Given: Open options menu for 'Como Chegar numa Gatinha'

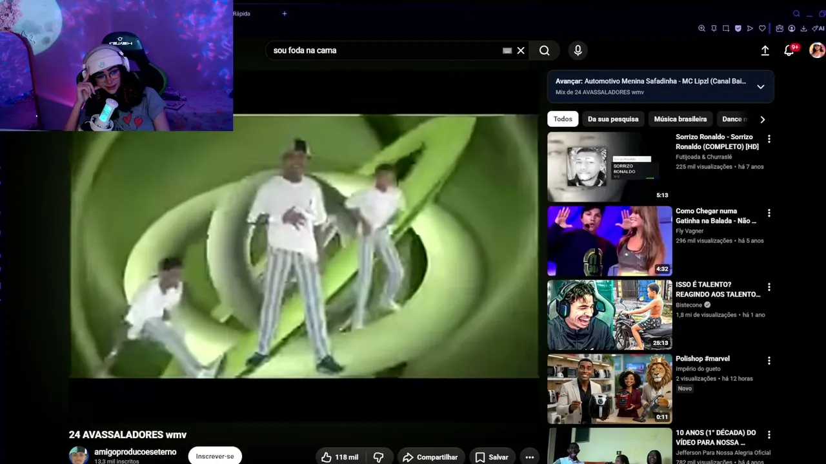Looking at the screenshot, I should pyautogui.click(x=769, y=213).
